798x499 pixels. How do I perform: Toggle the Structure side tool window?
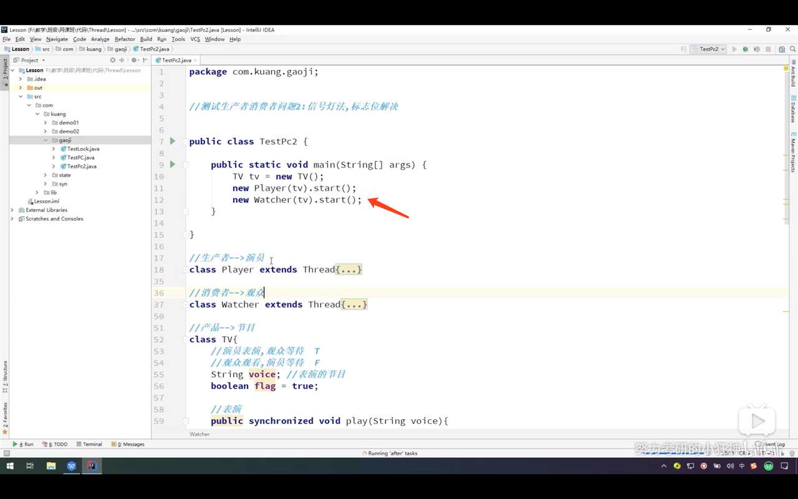pyautogui.click(x=5, y=376)
